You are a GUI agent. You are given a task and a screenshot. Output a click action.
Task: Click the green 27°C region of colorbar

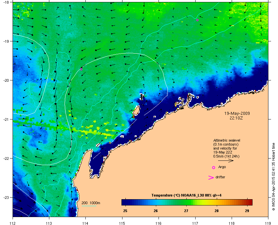(186, 202)
